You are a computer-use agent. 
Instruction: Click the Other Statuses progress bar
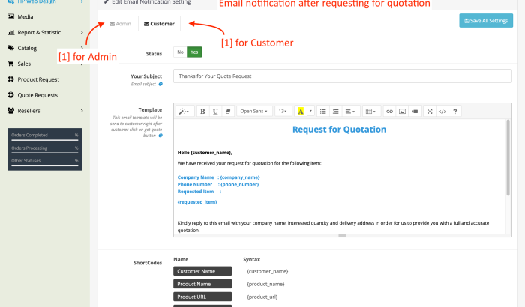coord(45,166)
